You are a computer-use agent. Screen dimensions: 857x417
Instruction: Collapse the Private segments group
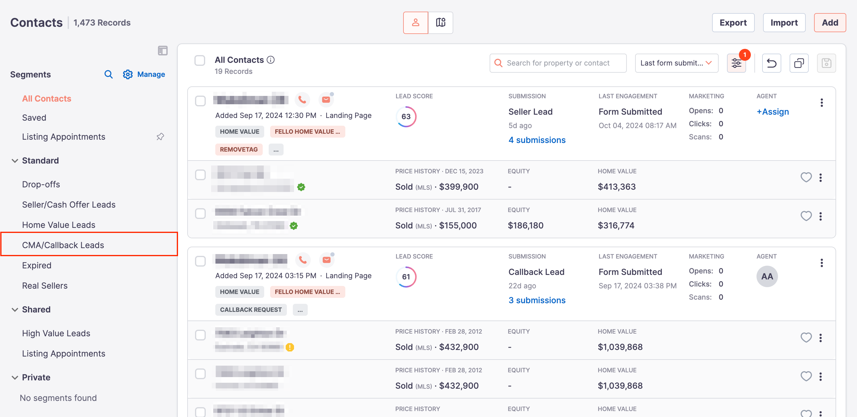[x=15, y=377]
